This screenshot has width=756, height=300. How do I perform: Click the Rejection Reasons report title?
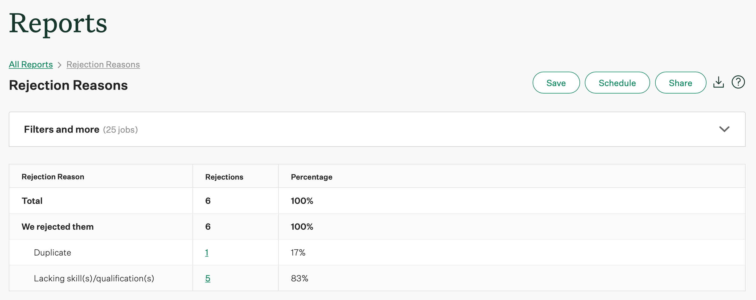tap(68, 85)
